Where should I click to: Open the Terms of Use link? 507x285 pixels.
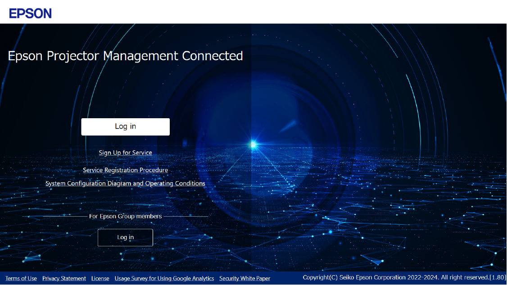[x=21, y=278]
